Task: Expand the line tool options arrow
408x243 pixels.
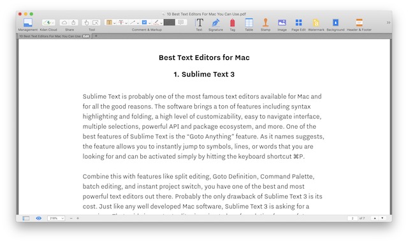Action: pos(138,23)
